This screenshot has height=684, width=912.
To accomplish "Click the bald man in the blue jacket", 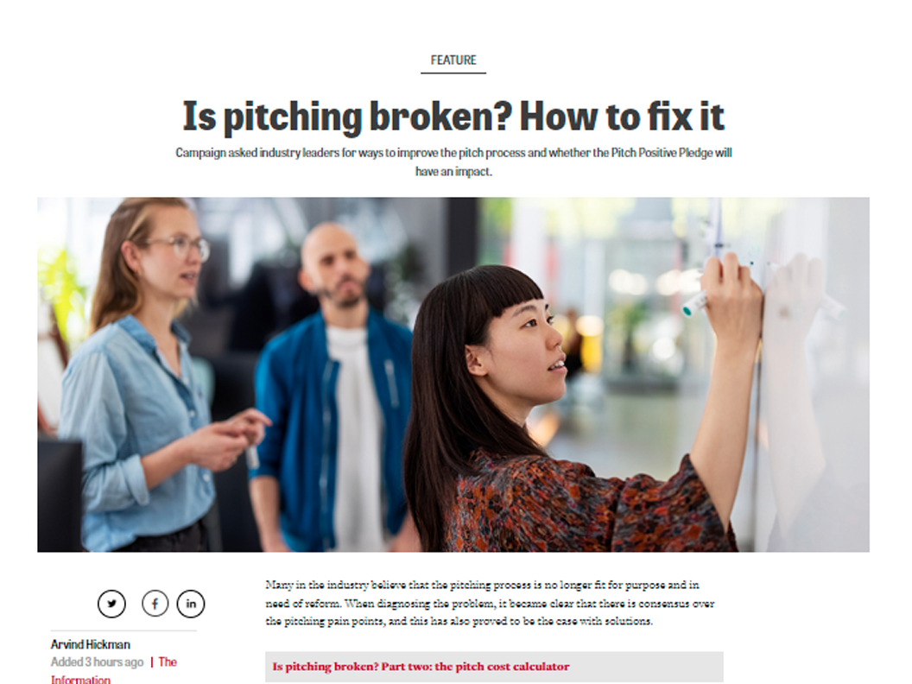I will (x=332, y=383).
